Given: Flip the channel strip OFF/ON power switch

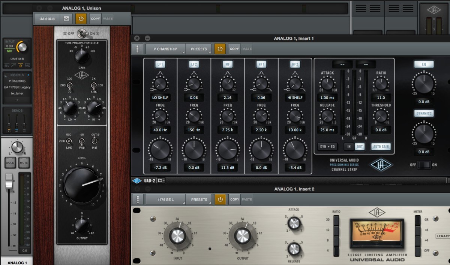Looking at the screenshot, I should (x=424, y=165).
